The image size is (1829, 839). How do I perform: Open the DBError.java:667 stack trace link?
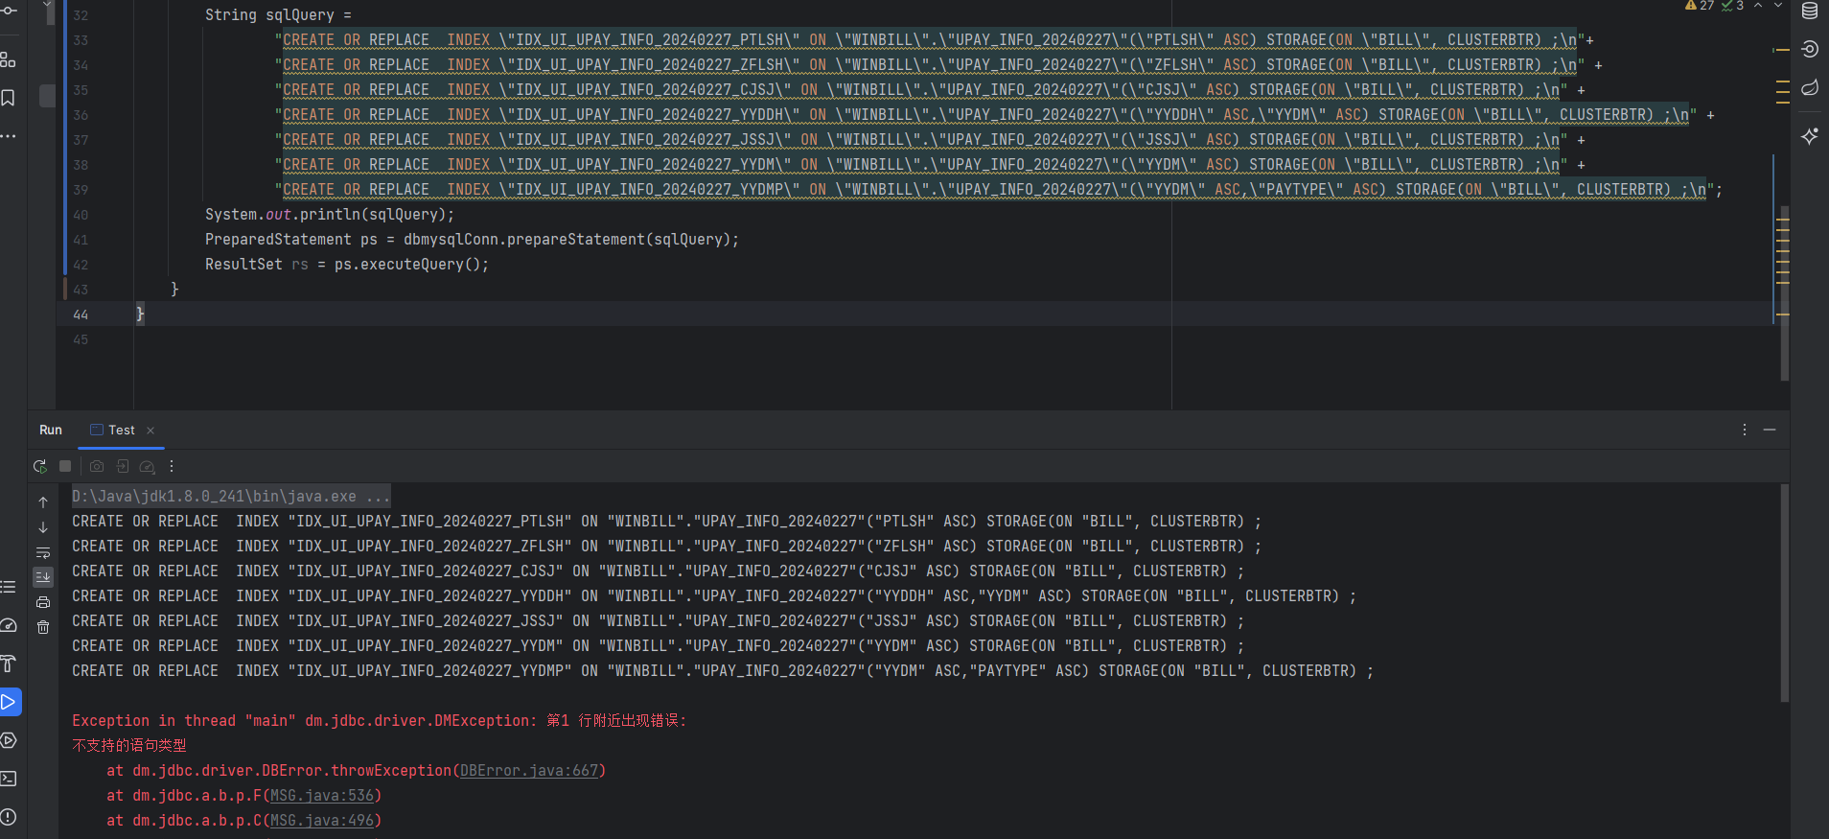pyautogui.click(x=529, y=771)
